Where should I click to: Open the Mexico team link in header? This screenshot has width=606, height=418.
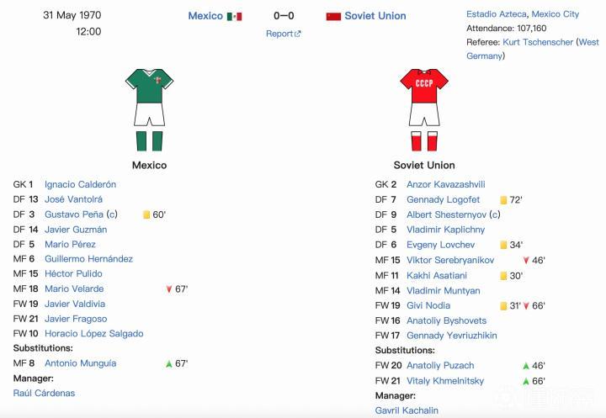pyautogui.click(x=205, y=16)
